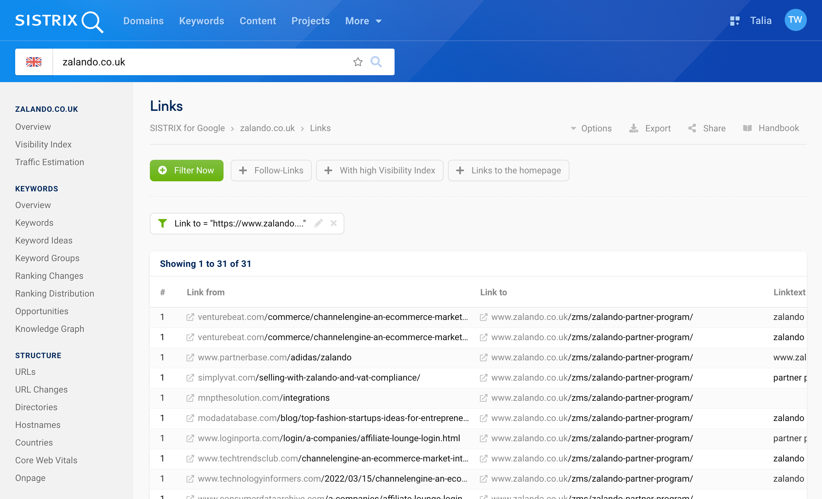Open the Handbook link
This screenshot has width=822, height=499.
coord(771,128)
